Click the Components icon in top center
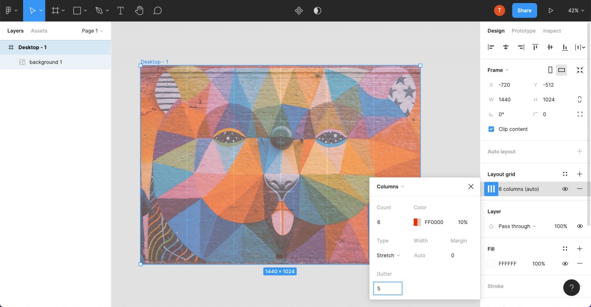 [299, 11]
